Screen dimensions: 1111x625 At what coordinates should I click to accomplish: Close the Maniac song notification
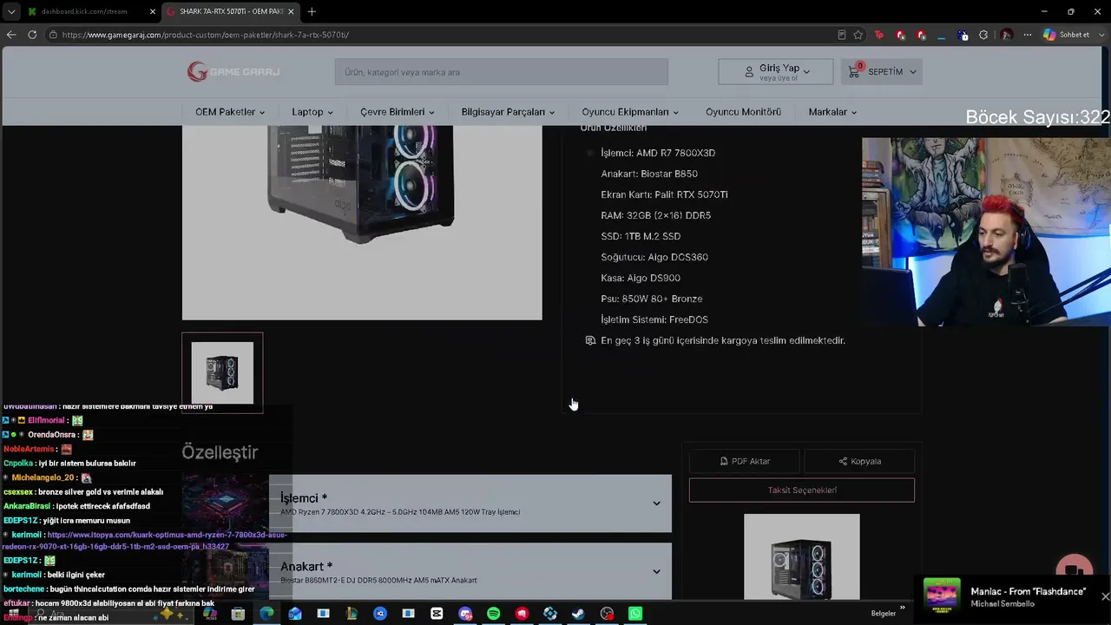(1105, 596)
